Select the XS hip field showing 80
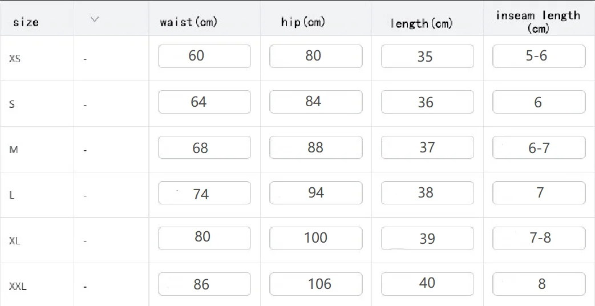The height and width of the screenshot is (306, 595). click(315, 56)
